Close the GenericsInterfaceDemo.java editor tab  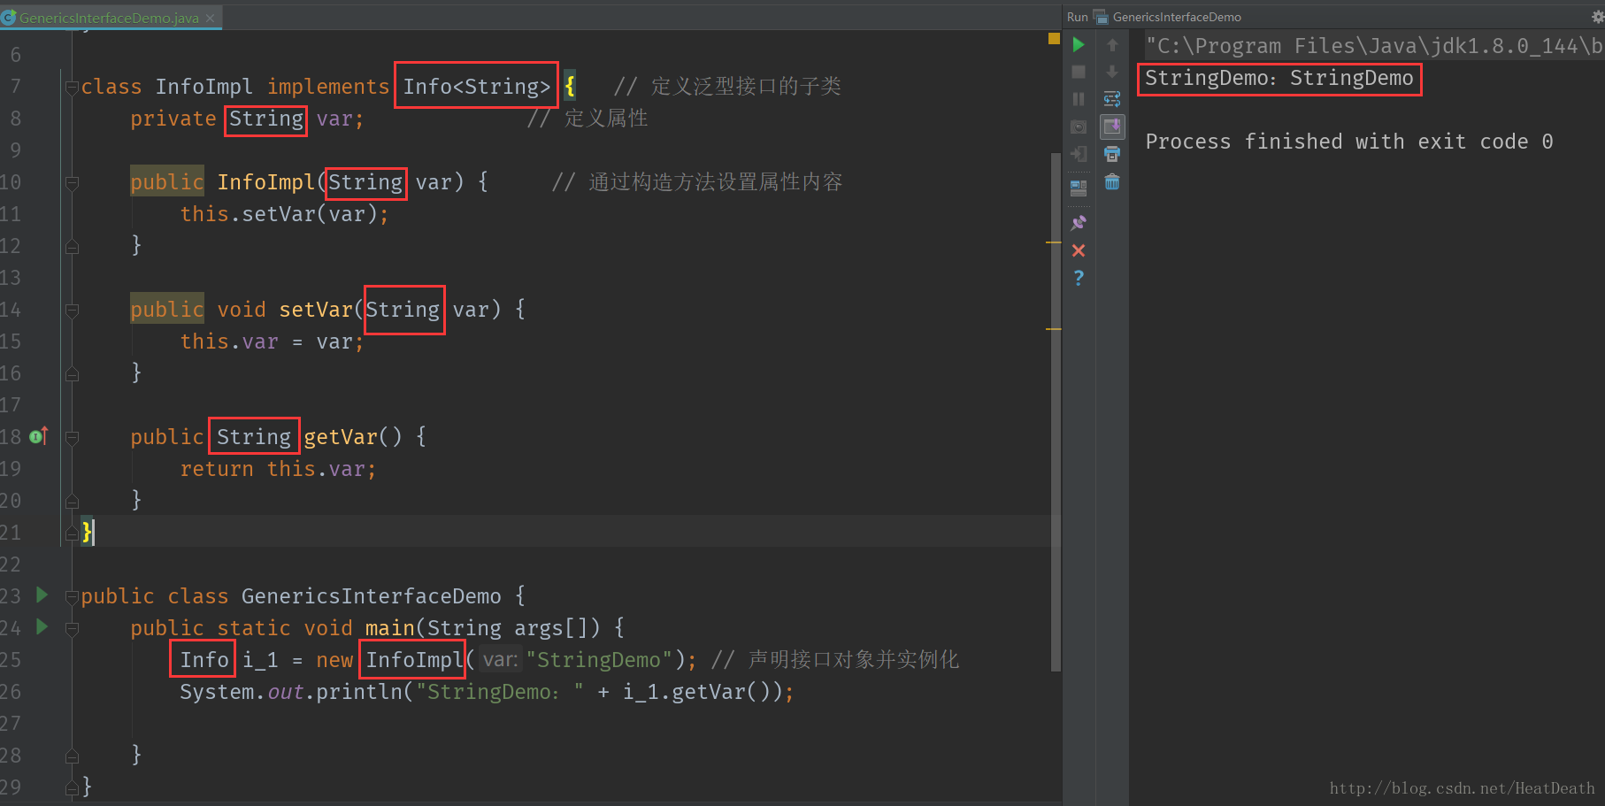[x=210, y=18]
